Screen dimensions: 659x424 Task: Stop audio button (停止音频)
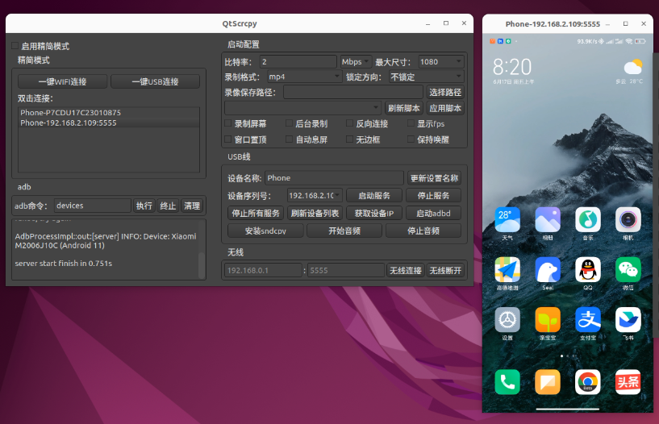[423, 231]
